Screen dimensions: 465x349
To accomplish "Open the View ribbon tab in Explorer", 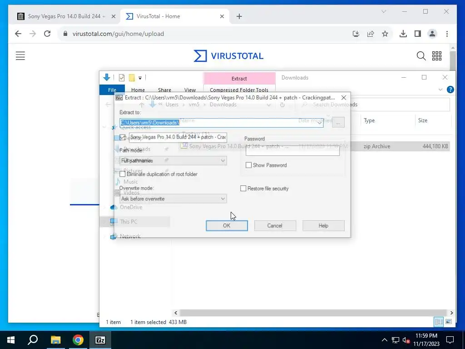I will coord(190,90).
